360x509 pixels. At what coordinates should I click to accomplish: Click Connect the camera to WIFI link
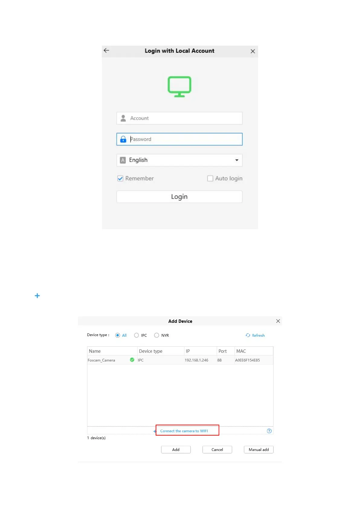(184, 431)
